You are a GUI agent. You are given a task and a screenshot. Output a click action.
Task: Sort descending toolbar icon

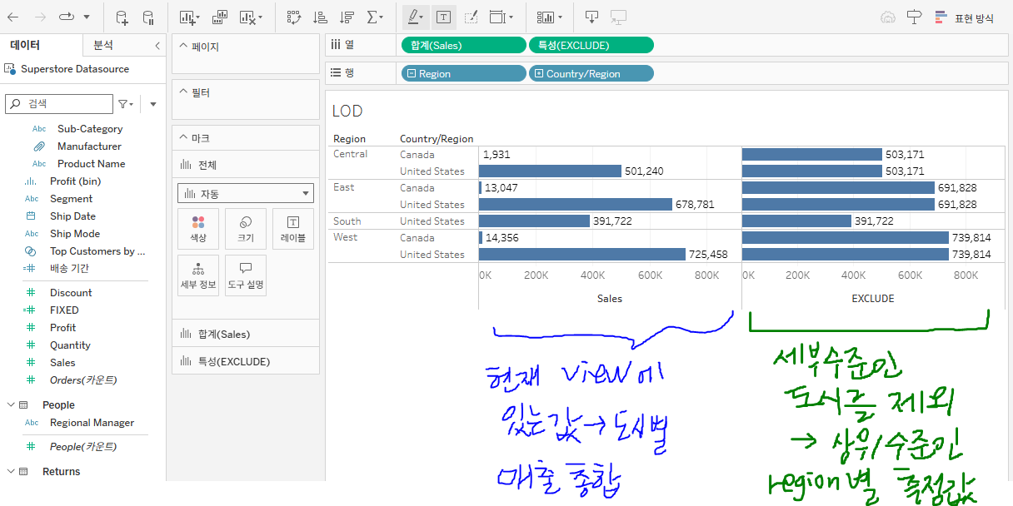click(347, 17)
